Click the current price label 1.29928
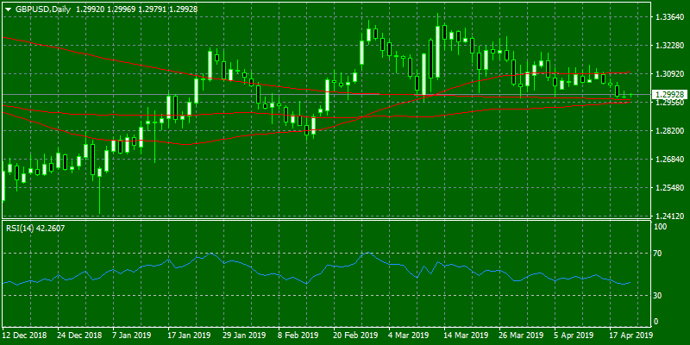690x345 pixels. coord(669,94)
